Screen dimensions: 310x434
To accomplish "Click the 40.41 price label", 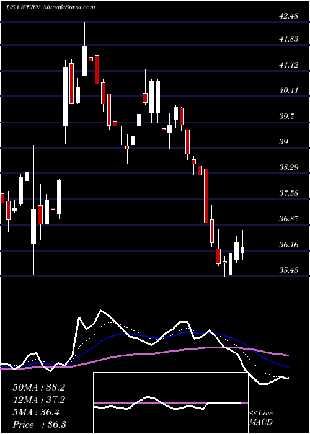I will tap(289, 91).
